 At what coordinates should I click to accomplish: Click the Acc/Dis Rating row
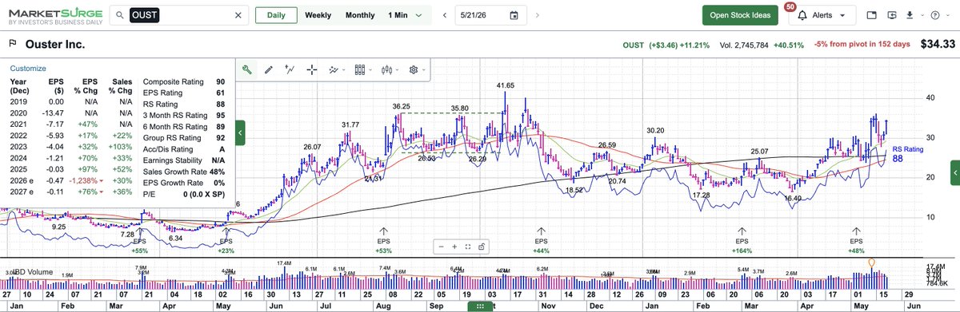(x=183, y=148)
